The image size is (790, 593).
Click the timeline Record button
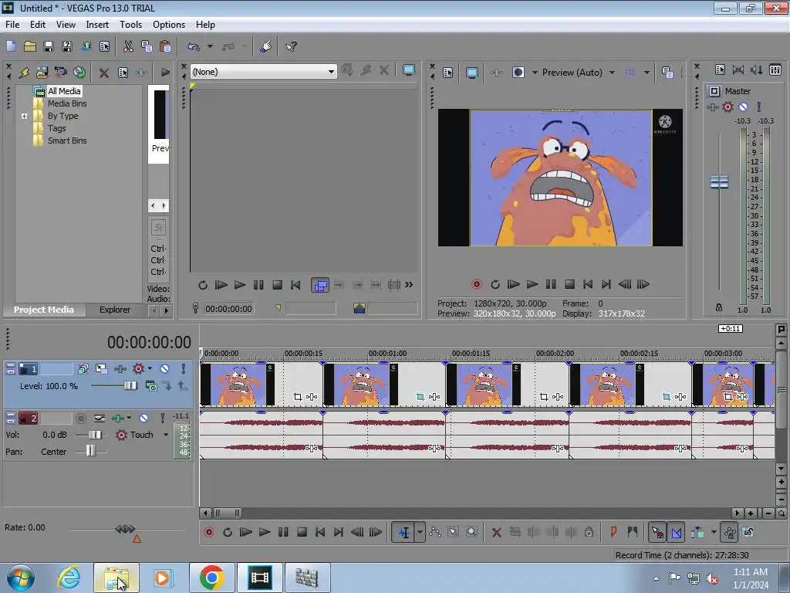coord(208,532)
